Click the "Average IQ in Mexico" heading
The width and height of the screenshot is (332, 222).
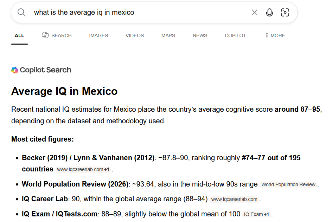64,91
